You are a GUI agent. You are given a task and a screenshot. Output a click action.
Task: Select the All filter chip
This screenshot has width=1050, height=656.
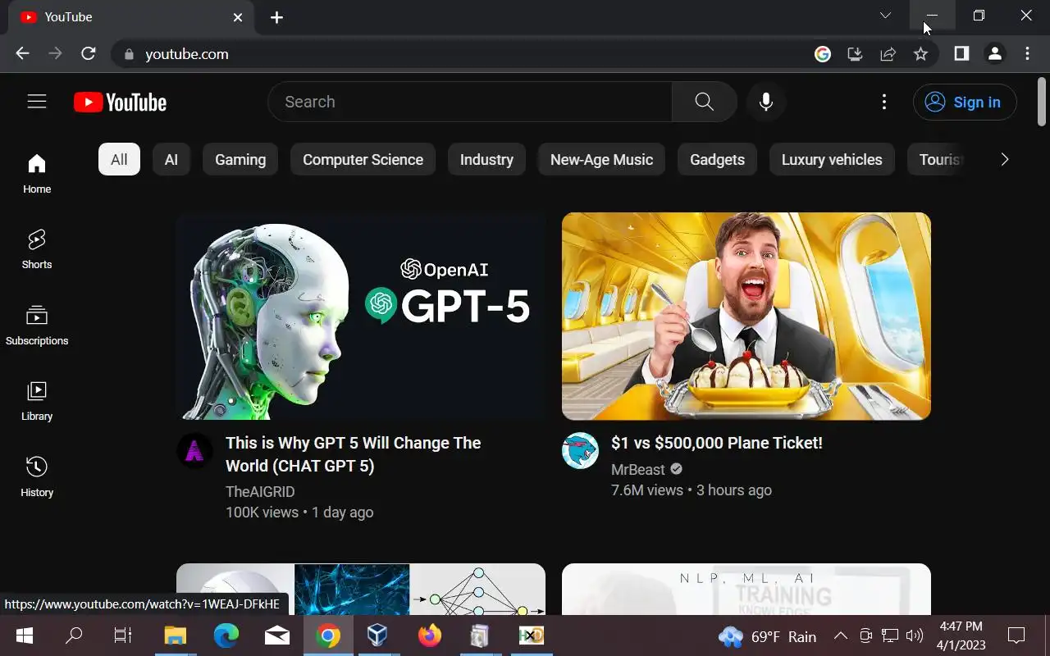pyautogui.click(x=119, y=159)
